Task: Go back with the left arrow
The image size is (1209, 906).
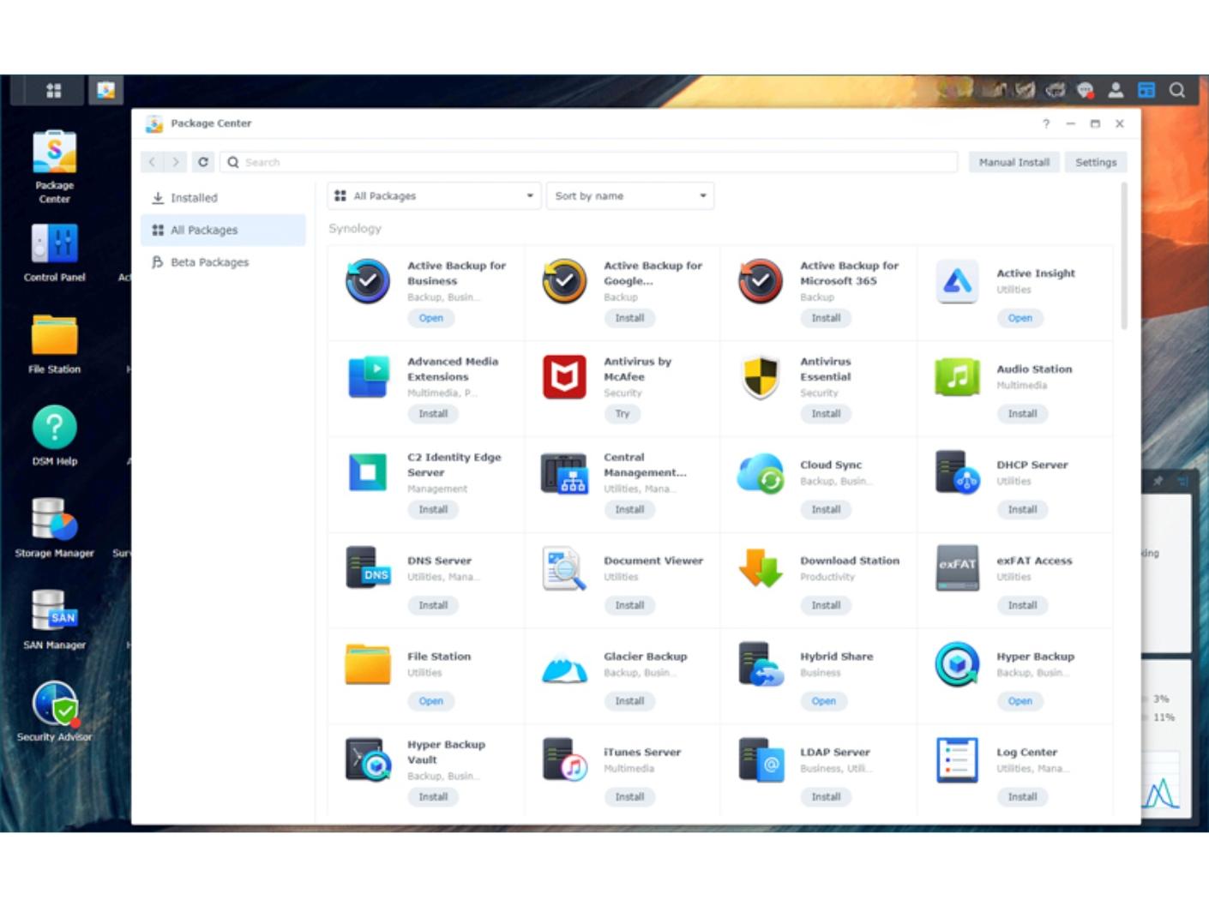Action: (x=152, y=162)
